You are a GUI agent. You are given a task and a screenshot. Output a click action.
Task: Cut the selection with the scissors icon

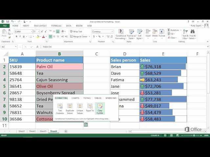pyautogui.click(x=10, y=30)
